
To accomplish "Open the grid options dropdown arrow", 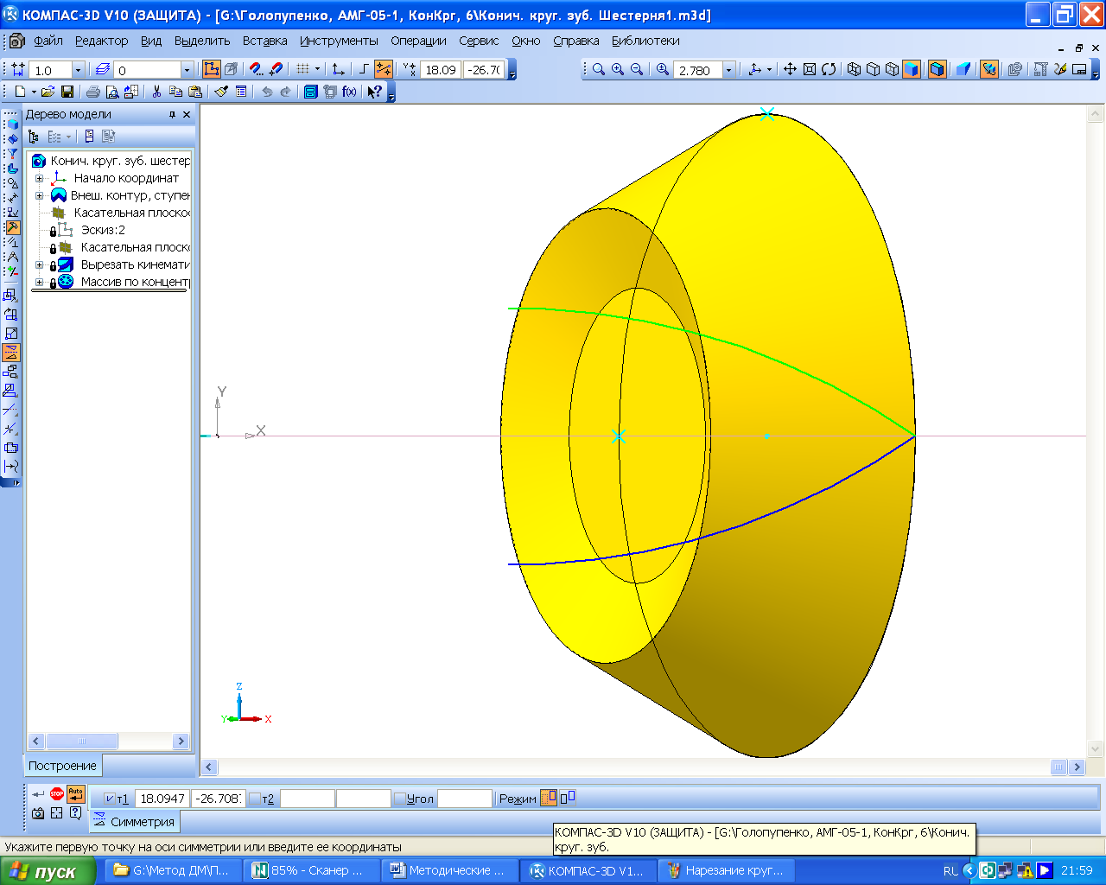I will 317,70.
